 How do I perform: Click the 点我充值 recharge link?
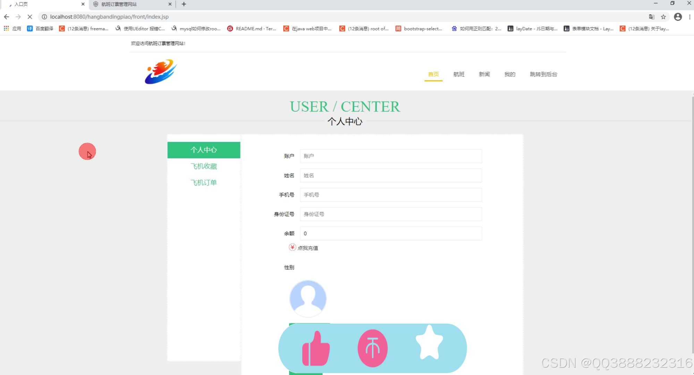[308, 248]
